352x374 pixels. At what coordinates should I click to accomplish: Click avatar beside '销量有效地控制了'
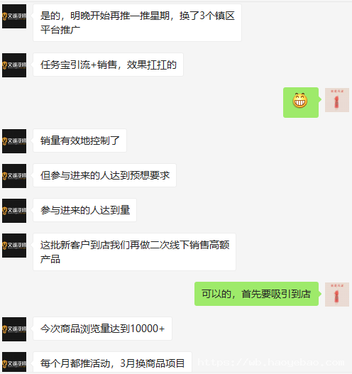coord(14,141)
